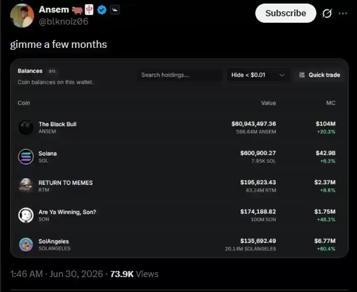Focus the Search holdings field

180,75
